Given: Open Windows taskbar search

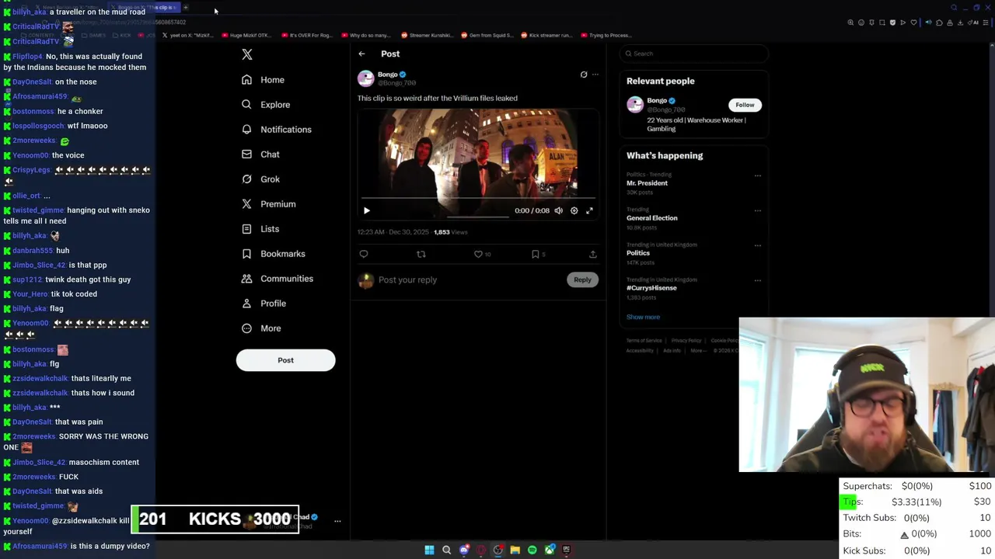Looking at the screenshot, I should click(x=446, y=550).
